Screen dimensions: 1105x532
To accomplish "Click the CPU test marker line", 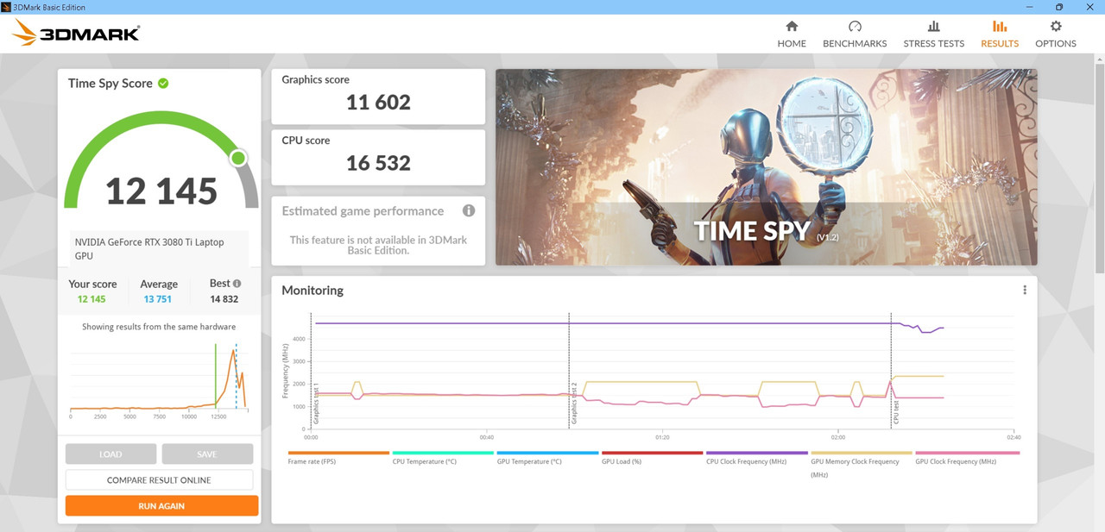I will coord(892,371).
